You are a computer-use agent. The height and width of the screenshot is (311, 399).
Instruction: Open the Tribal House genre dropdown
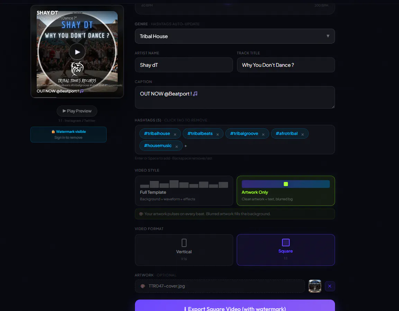click(235, 36)
